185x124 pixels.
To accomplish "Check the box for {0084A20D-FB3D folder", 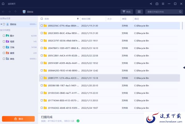I will click(42, 70).
